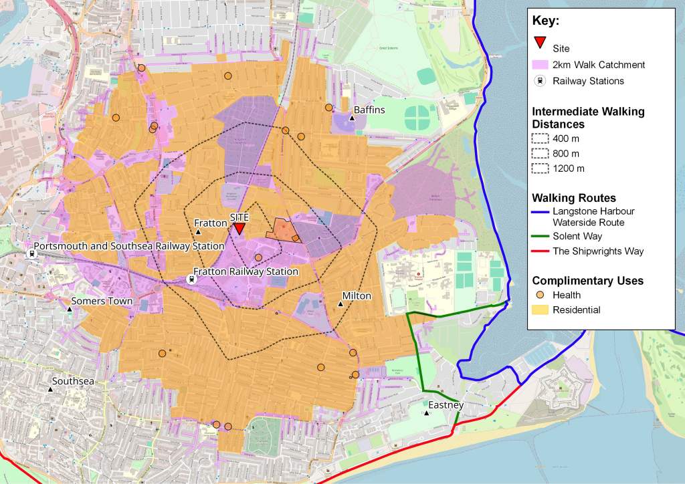
Task: Click the orange Health circle in the key
Action: tap(540, 295)
